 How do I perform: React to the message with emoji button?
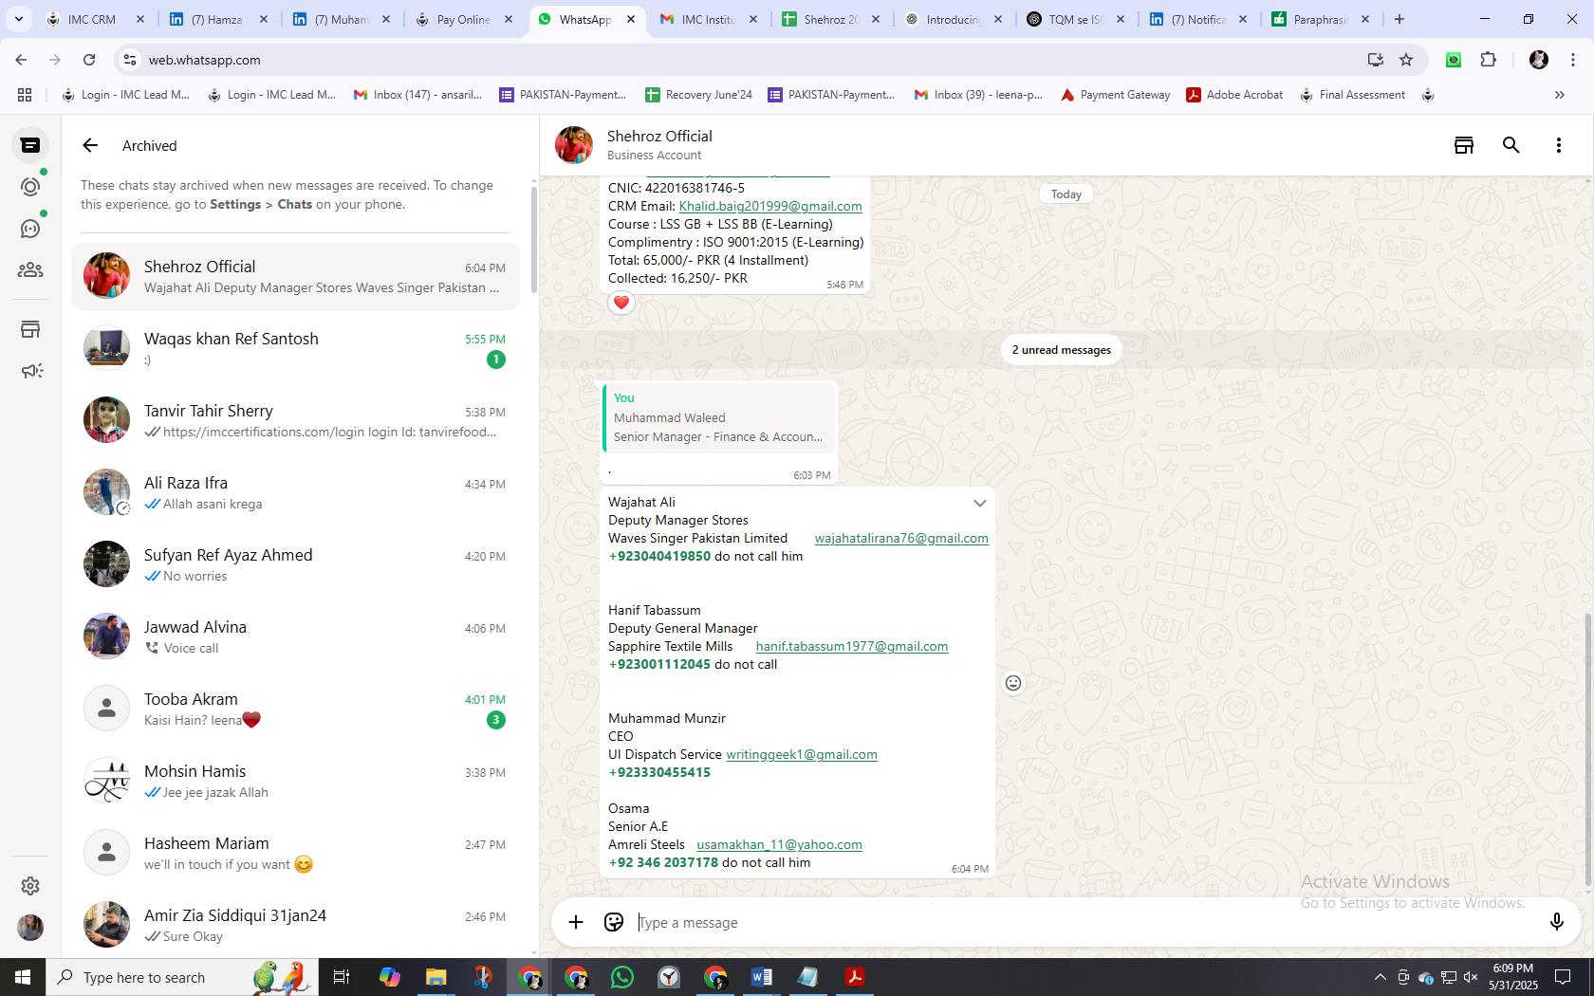1013,683
